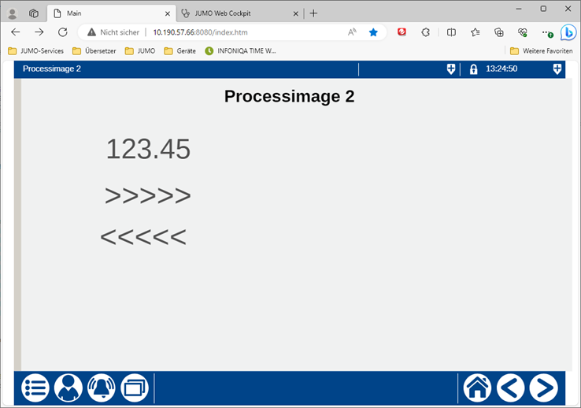Image resolution: width=581 pixels, height=408 pixels.
Task: Navigate to previous process image
Action: pos(510,388)
